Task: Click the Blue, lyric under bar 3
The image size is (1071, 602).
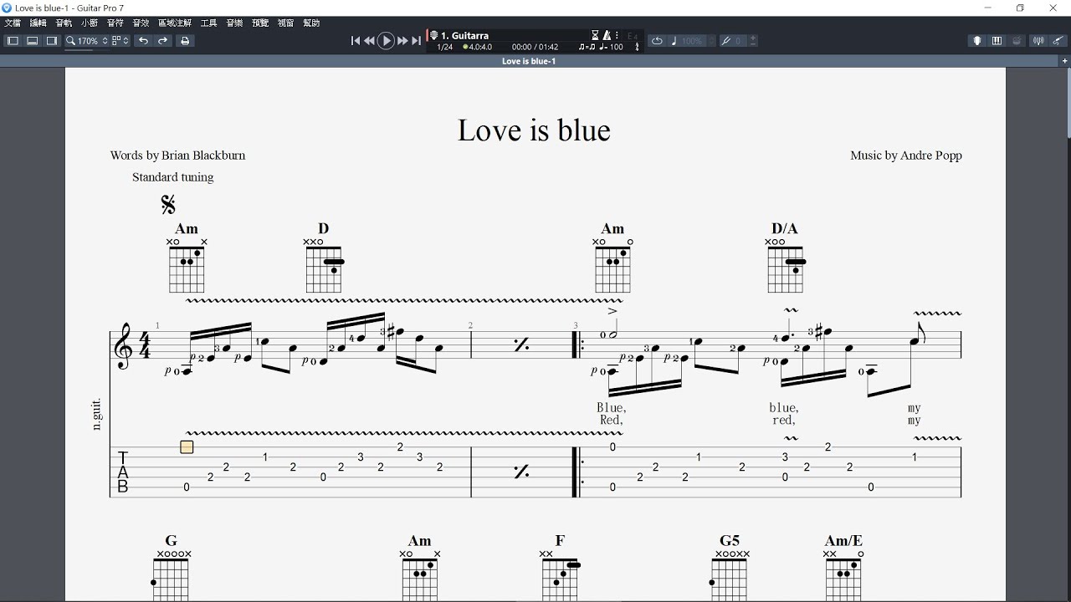Action: pyautogui.click(x=612, y=408)
